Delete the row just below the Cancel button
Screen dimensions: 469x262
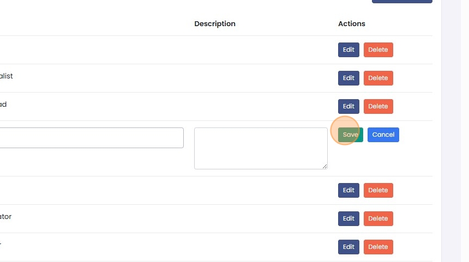(378, 190)
